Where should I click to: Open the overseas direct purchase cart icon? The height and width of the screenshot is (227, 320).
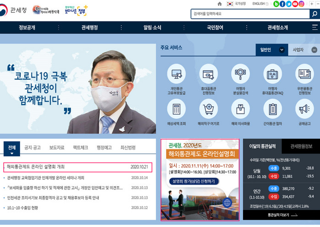point(208,110)
